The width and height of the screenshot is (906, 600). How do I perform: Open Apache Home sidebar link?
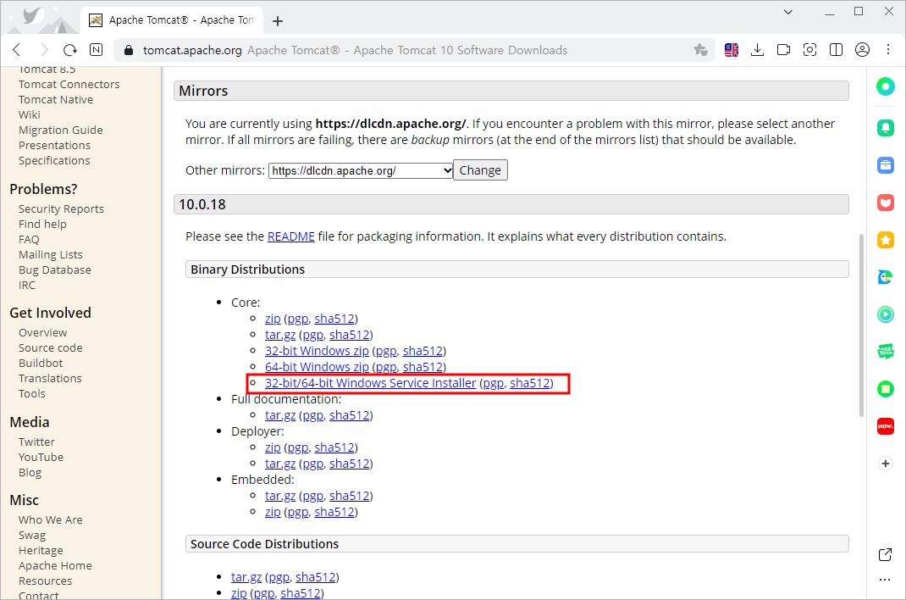tap(55, 565)
